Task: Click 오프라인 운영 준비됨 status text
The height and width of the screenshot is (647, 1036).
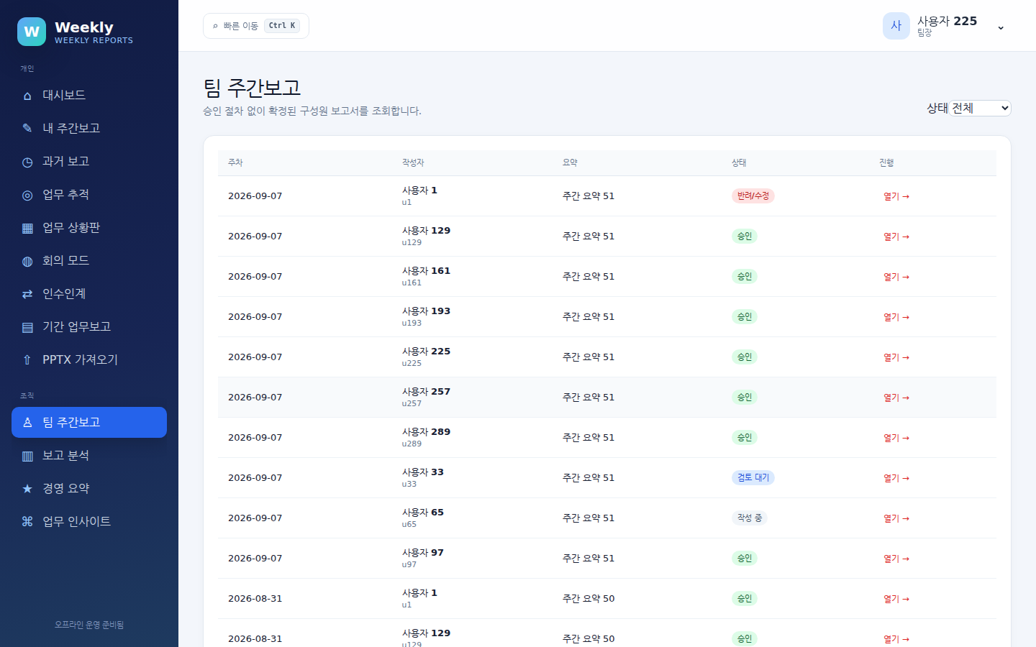Action: tap(89, 625)
